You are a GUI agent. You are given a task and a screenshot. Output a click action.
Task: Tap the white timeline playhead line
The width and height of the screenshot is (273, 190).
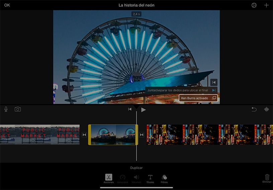click(136, 136)
